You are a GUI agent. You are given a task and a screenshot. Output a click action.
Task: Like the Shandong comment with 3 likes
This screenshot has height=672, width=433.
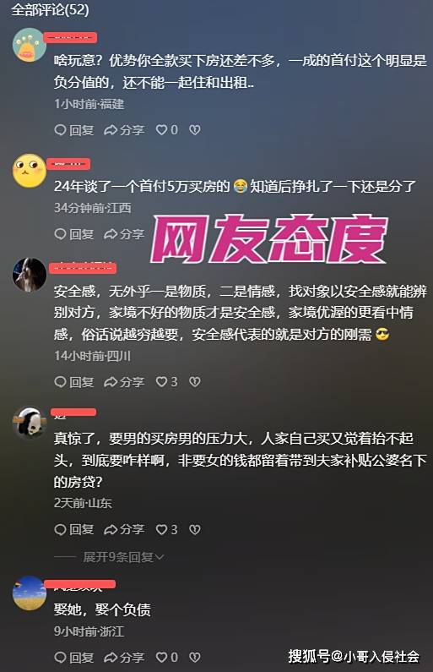[x=166, y=530]
